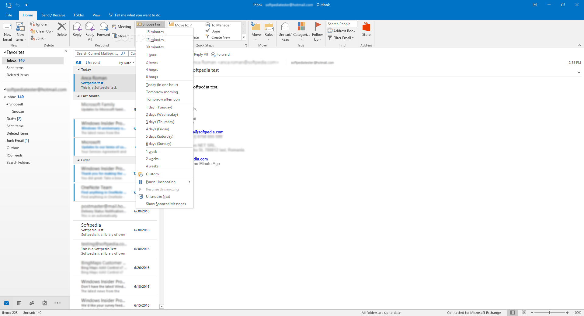Click the search magnifier icon
Viewport: 584px width, 316px height.
(123, 53)
